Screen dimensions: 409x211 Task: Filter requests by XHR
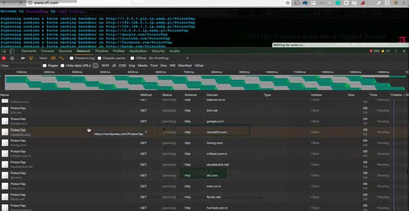105,65
